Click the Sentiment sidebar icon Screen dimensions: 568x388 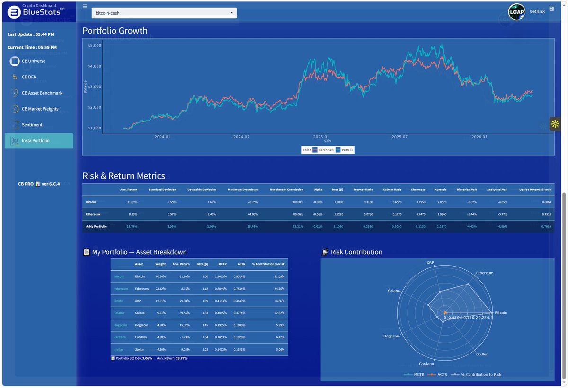pos(15,125)
